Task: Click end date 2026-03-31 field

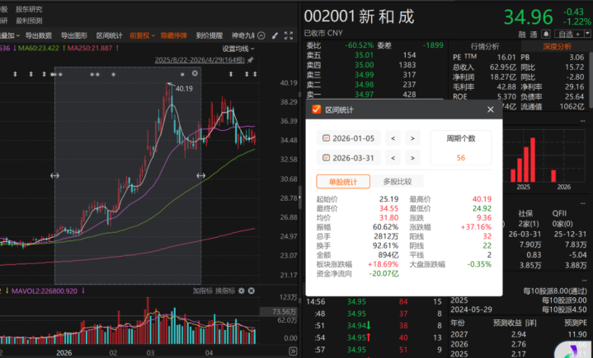Action: coord(348,158)
